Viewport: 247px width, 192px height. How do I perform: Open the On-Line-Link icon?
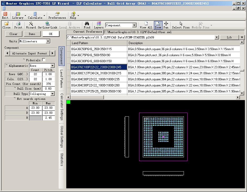click(x=47, y=24)
